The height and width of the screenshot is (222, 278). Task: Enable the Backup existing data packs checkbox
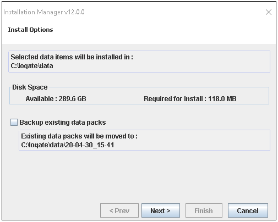click(x=14, y=122)
